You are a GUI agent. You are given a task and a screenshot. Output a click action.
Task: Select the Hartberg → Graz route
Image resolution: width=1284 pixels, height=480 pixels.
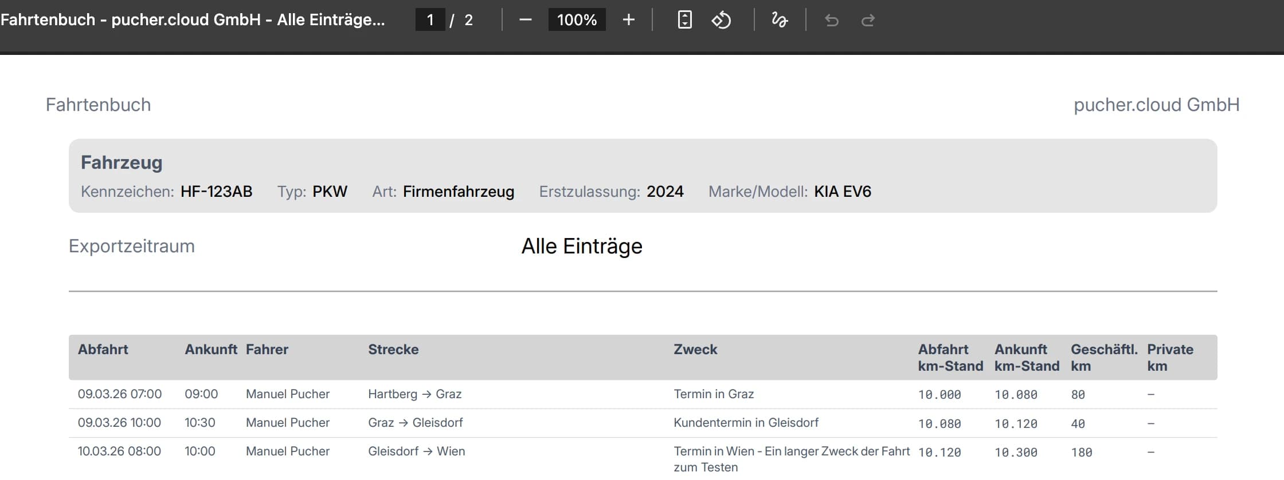coord(415,394)
